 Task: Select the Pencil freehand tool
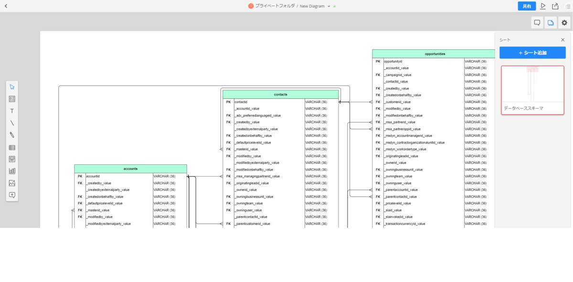click(x=12, y=135)
